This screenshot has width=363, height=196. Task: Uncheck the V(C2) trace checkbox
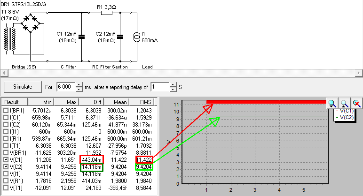click(6, 167)
